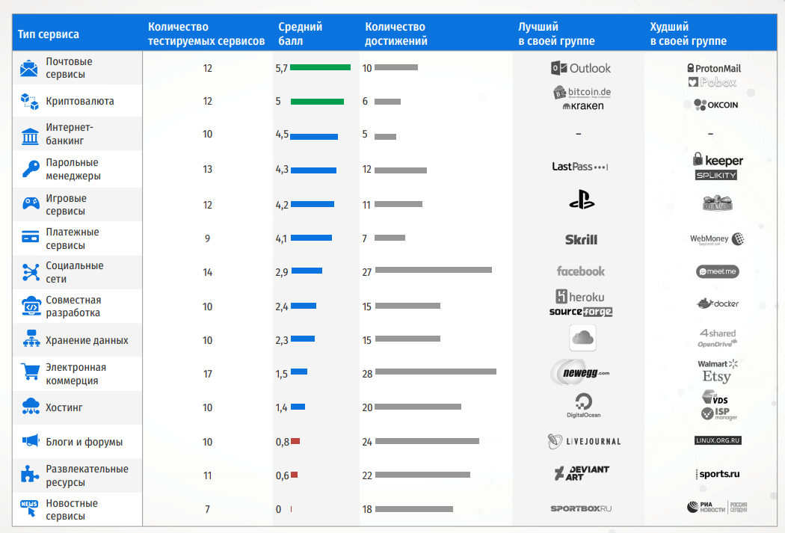Click the Тип сервиса column header
The image size is (785, 533).
click(x=49, y=34)
